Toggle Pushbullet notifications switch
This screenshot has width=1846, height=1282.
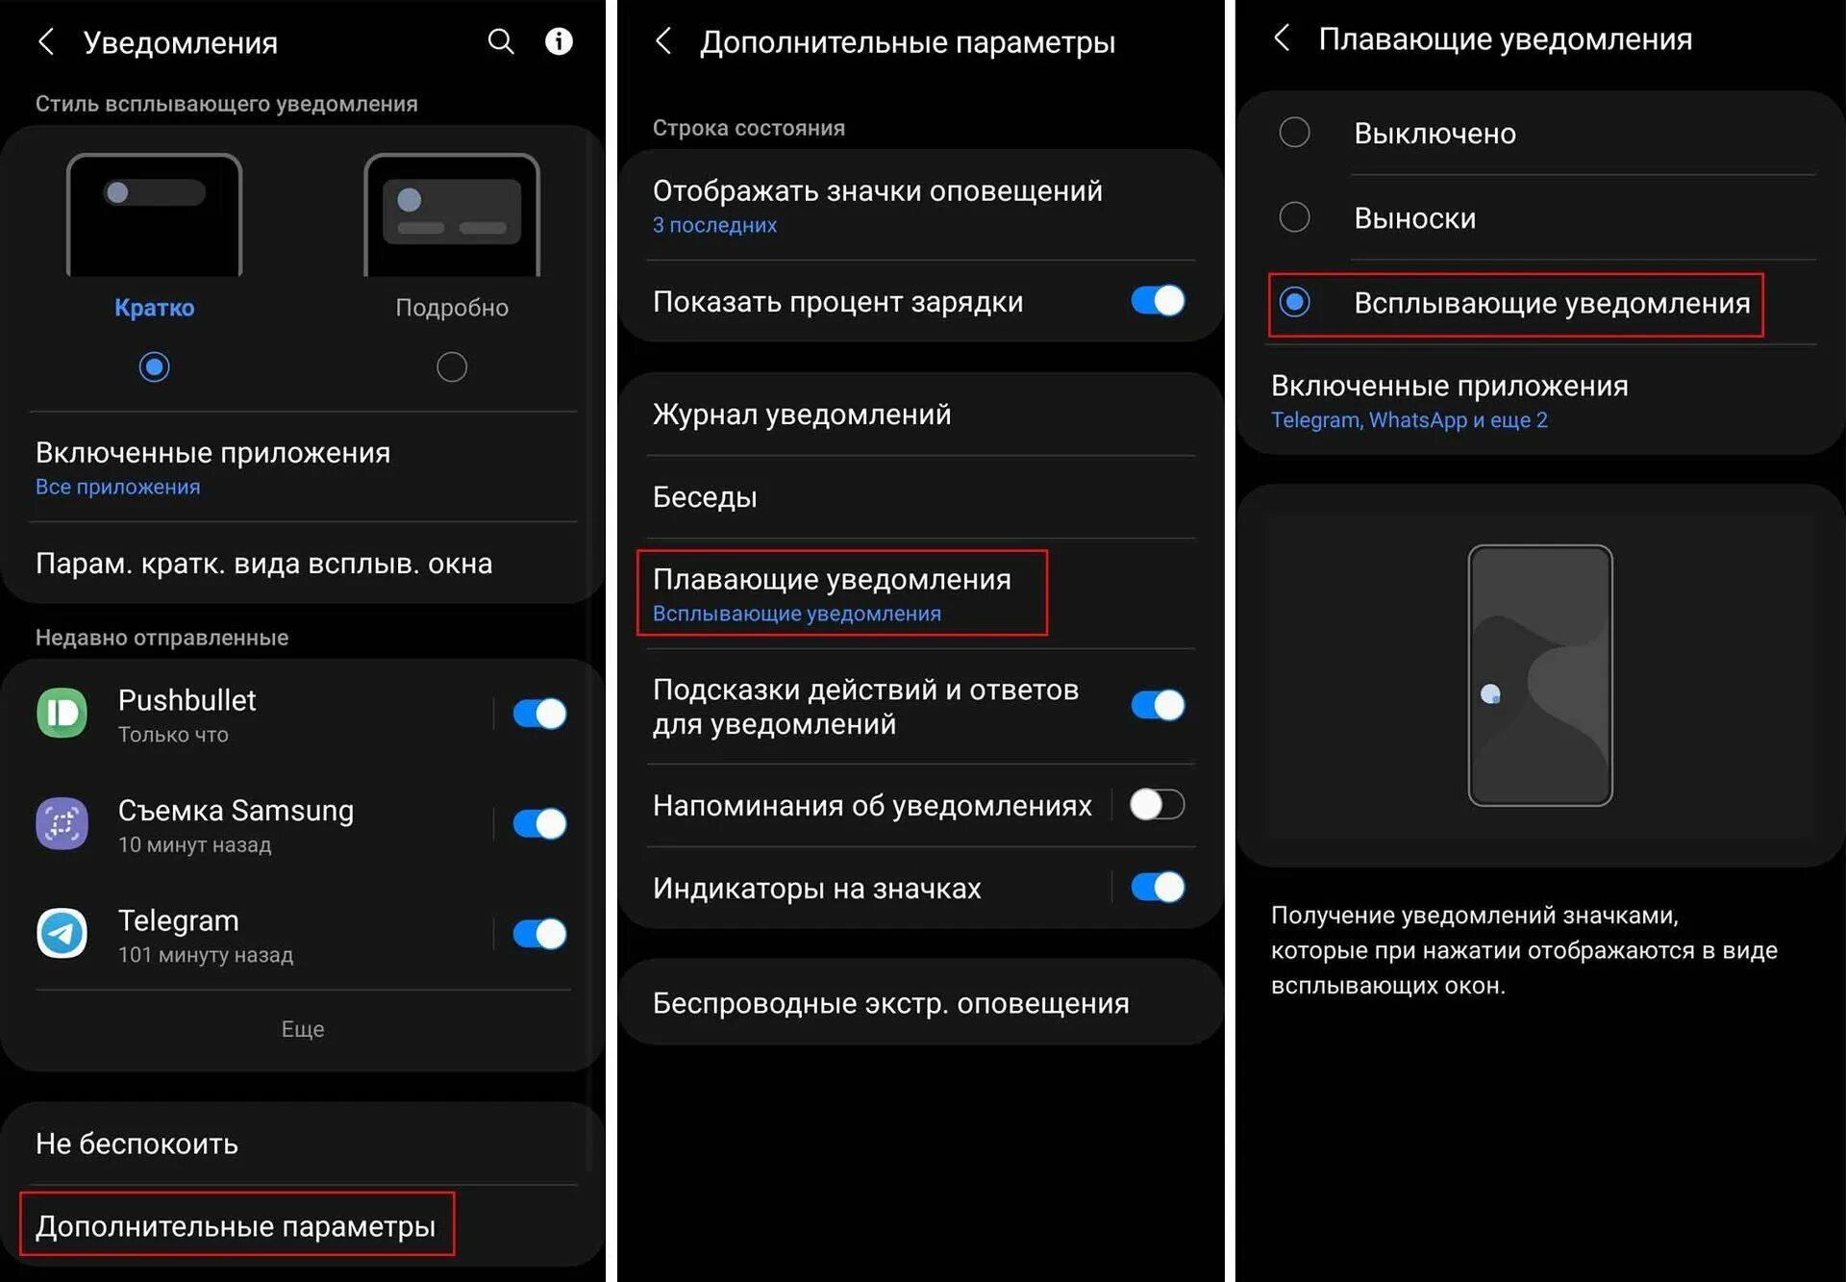coord(539,714)
